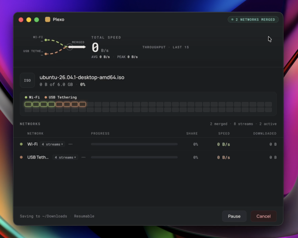The width and height of the screenshot is (298, 238).
Task: Click the Downloaded column header
Action: coord(265,133)
